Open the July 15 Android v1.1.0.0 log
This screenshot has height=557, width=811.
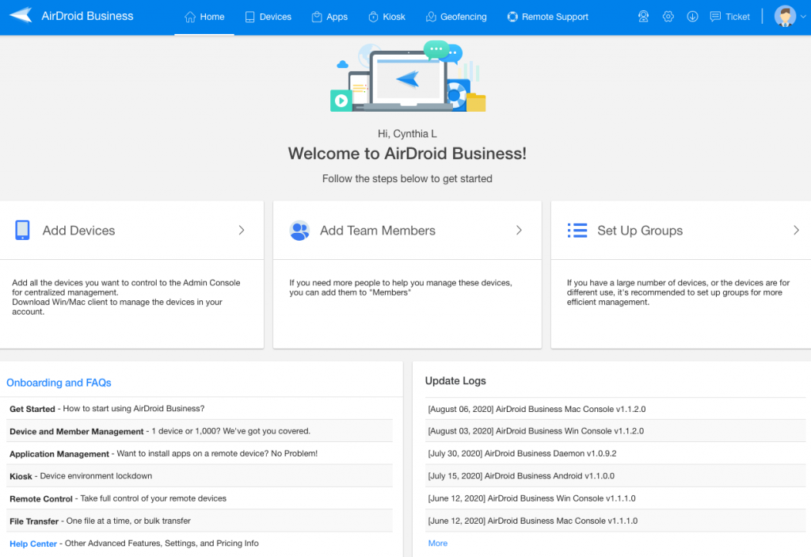tap(521, 475)
